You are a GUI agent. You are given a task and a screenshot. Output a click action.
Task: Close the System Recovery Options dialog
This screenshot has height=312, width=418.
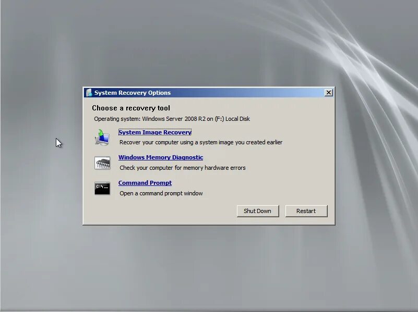coord(329,93)
